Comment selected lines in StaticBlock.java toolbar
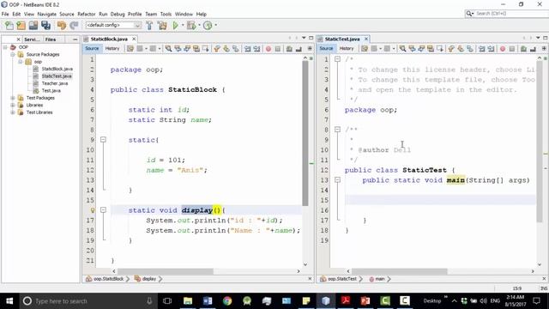Screen dimensions: 549x309 289,49
